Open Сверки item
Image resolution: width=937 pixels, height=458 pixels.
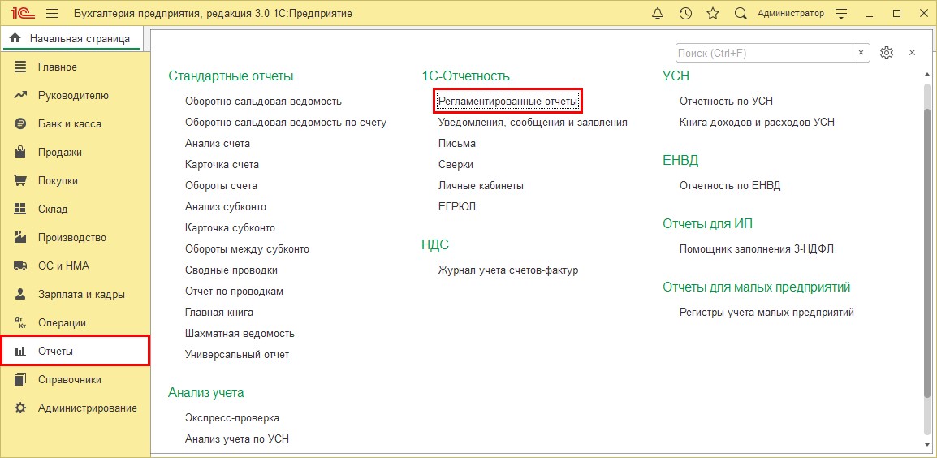click(456, 164)
